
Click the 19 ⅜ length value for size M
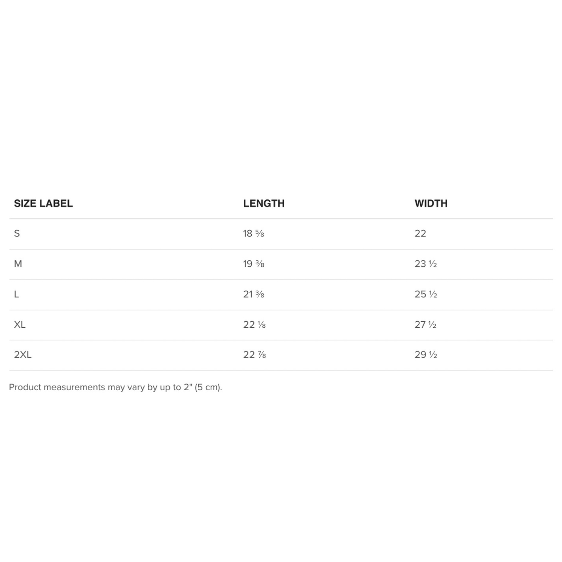(x=253, y=264)
